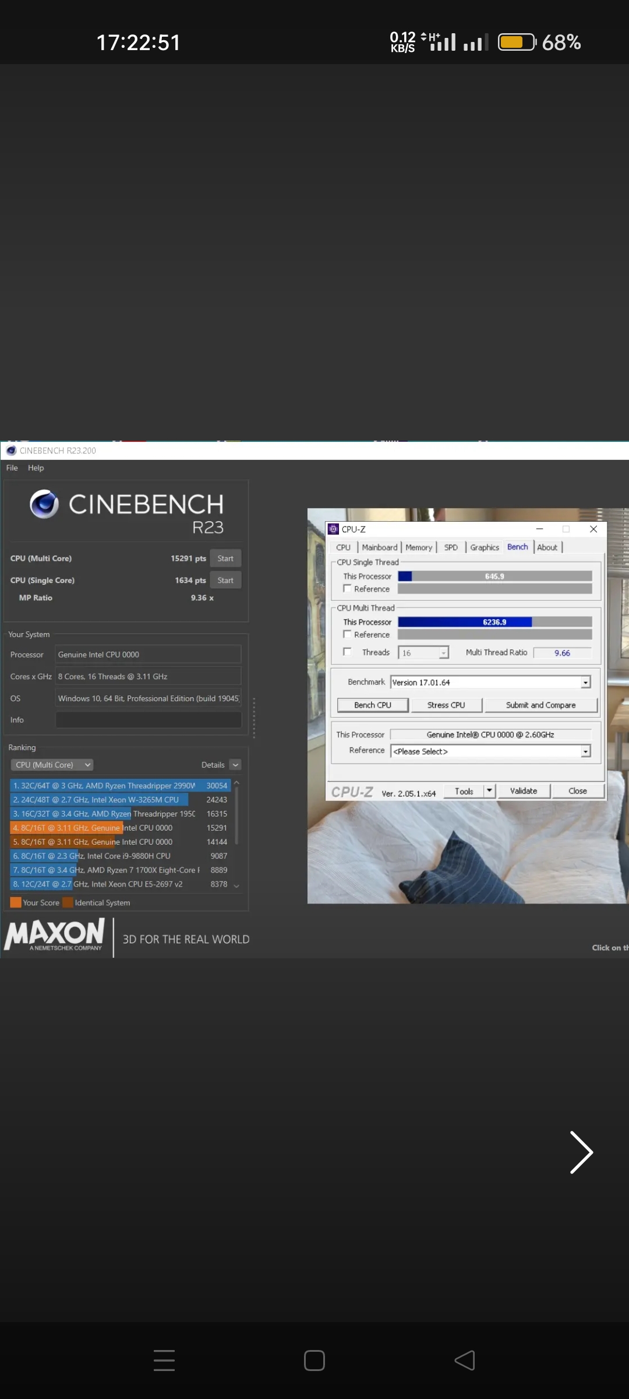
Task: Switch to the SPD tab in CPU-Z
Action: 451,547
